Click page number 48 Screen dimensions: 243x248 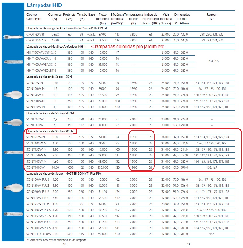tap(64, 244)
